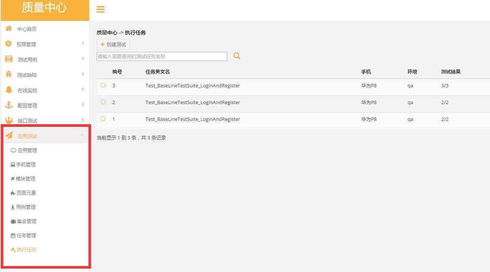The height and width of the screenshot is (272, 490).
Task: Click the puzzle icon beside 页面元素
Action: pyautogui.click(x=13, y=193)
